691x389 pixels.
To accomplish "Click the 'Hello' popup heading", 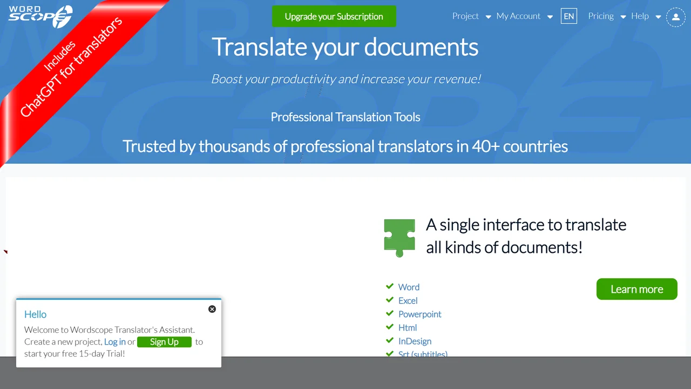I will coord(36,314).
